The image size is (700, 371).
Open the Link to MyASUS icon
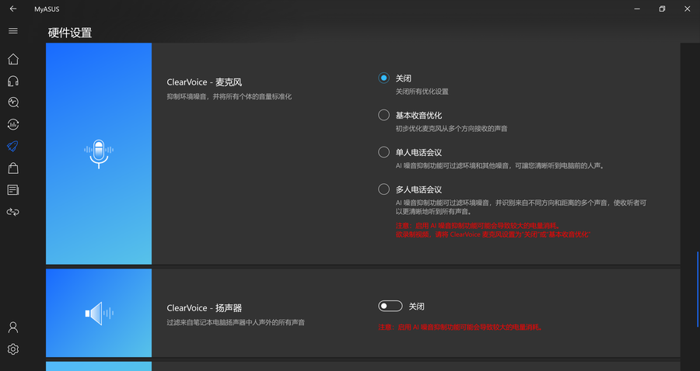coord(12,211)
